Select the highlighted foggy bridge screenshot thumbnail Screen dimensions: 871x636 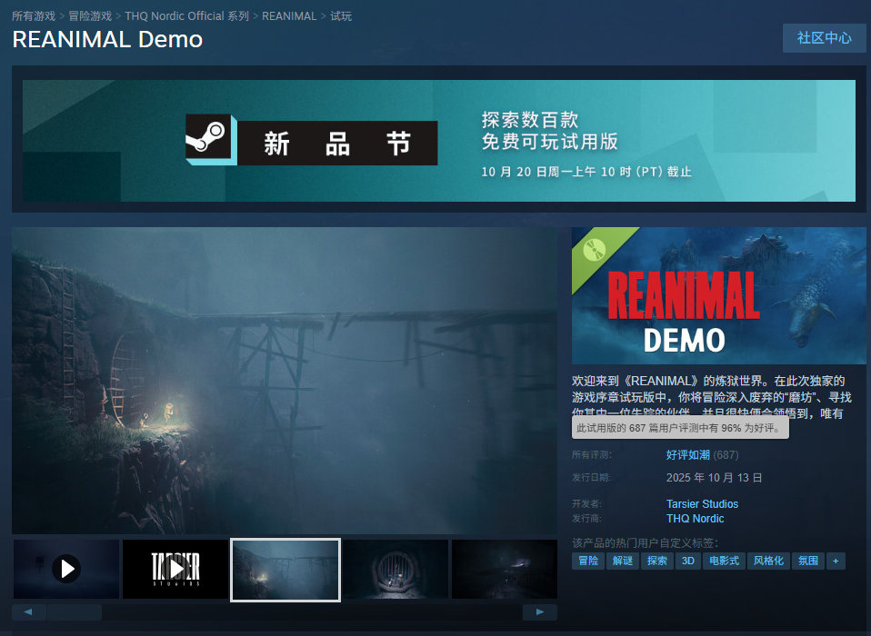tap(285, 570)
